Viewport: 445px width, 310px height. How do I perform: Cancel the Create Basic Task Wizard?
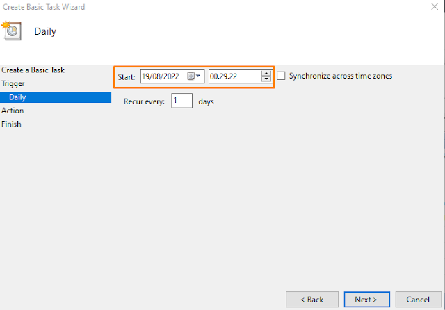[419, 299]
